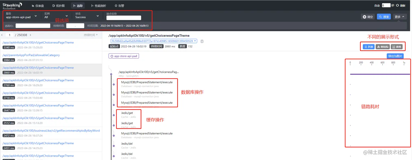Open the 2451 ms trace entry
The height and width of the screenshot is (160, 412).
[x=51, y=146]
